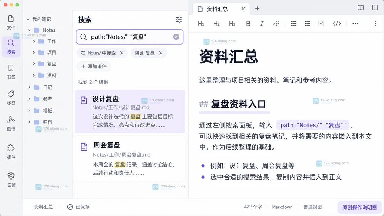Screen dimensions: 384x216
Task: Apply Heading 2 format
Action: click(216, 24)
